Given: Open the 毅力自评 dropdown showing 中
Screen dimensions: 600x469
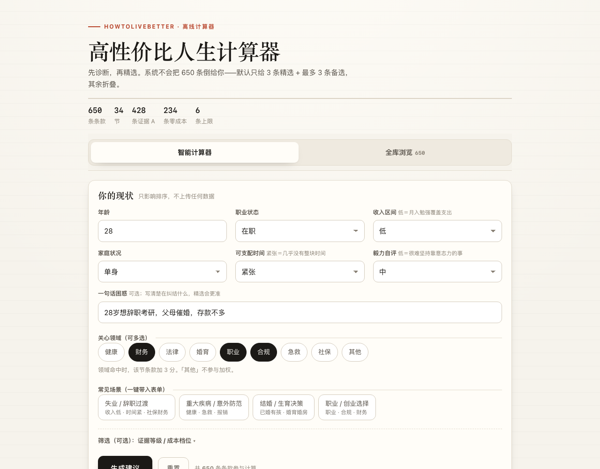Looking at the screenshot, I should pos(437,272).
